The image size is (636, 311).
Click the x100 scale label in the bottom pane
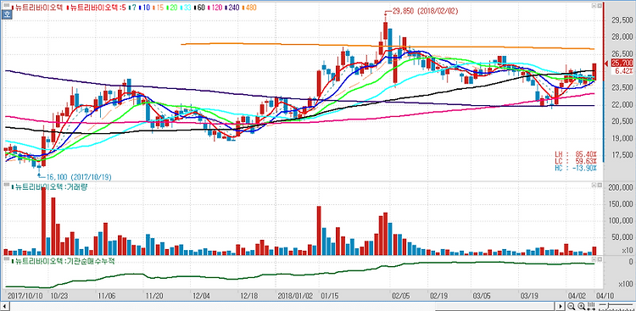click(626, 283)
